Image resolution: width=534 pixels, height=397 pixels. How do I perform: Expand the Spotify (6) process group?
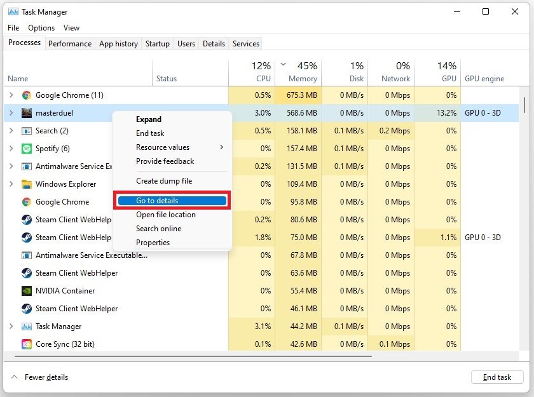(10, 149)
